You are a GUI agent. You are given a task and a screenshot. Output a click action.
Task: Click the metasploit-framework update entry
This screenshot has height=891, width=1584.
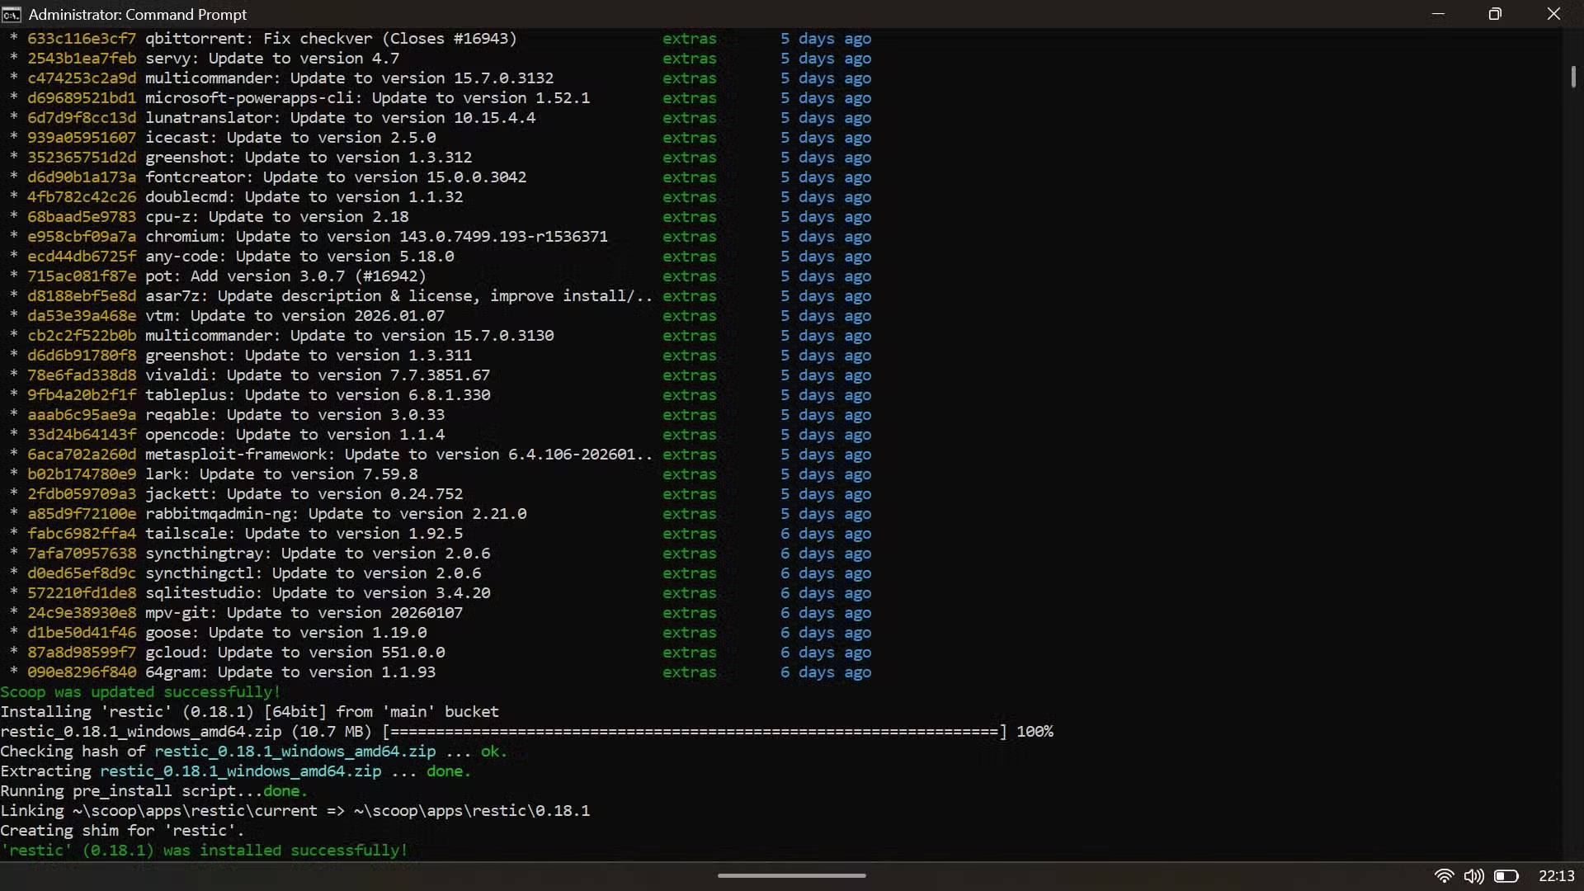click(396, 455)
